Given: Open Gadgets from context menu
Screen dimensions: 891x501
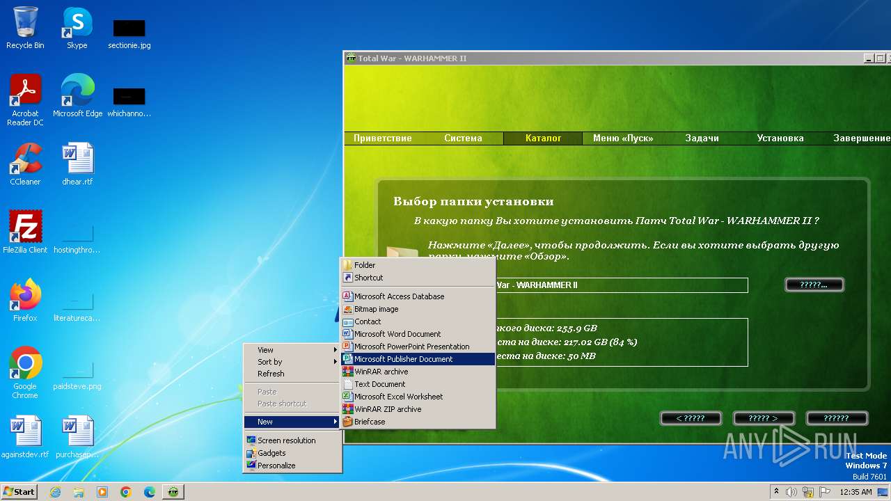Looking at the screenshot, I should coord(292,453).
